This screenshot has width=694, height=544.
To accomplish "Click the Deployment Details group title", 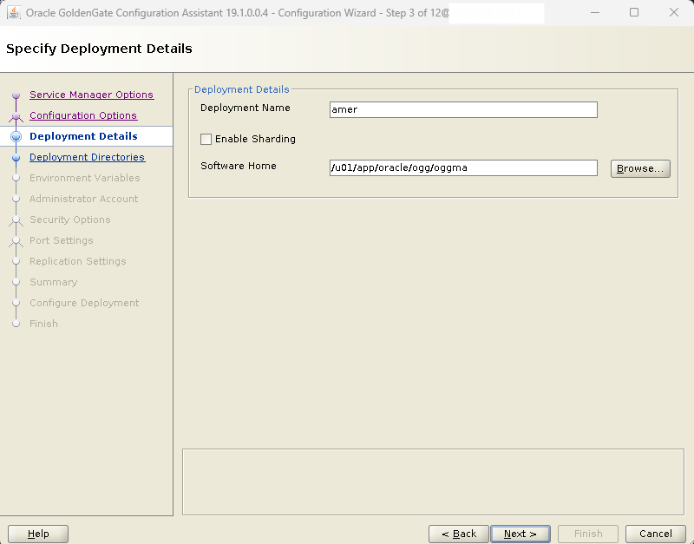I will tap(242, 89).
